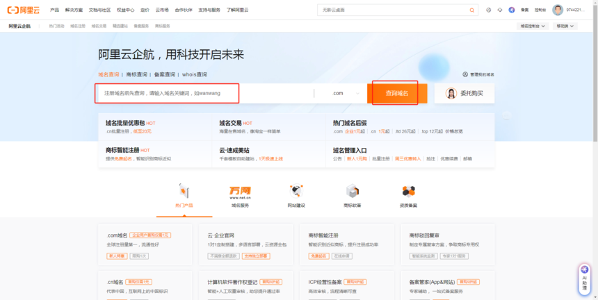Image resolution: width=598 pixels, height=300 pixels.
Task: Expand the 域名控制台 dropdown
Action: pyautogui.click(x=533, y=26)
